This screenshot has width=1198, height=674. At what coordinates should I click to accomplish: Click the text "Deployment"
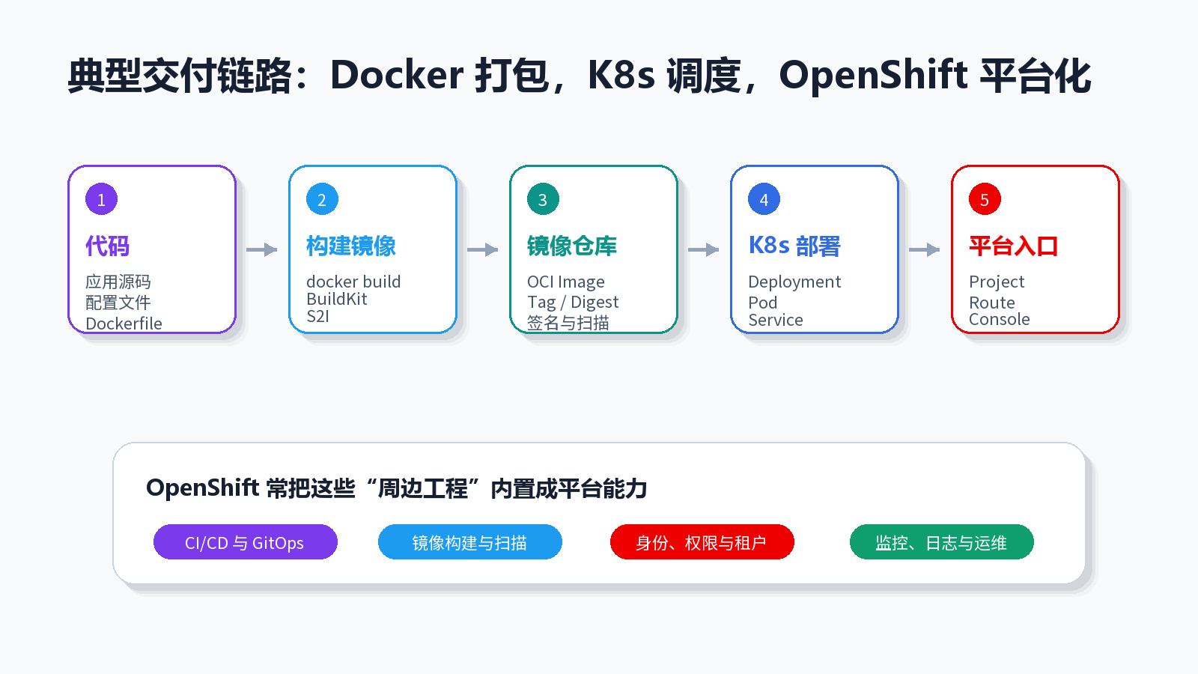point(794,282)
